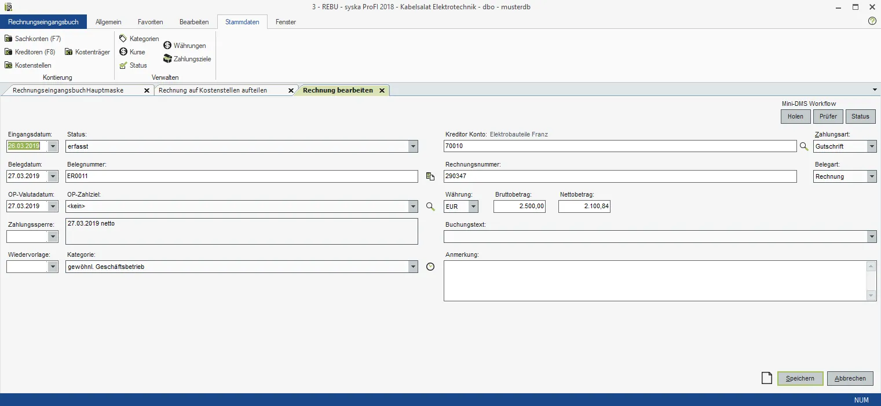Viewport: 881px width, 406px height.
Task: Click into the Anmerkung text area
Action: tap(655, 281)
